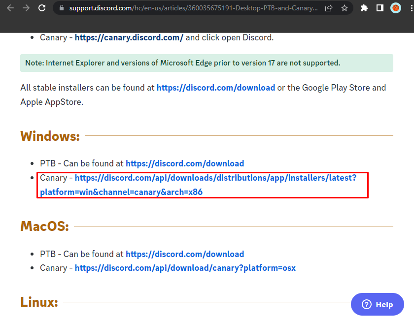414x322 pixels.
Task: Select the MacOS section heading
Action: (x=45, y=226)
